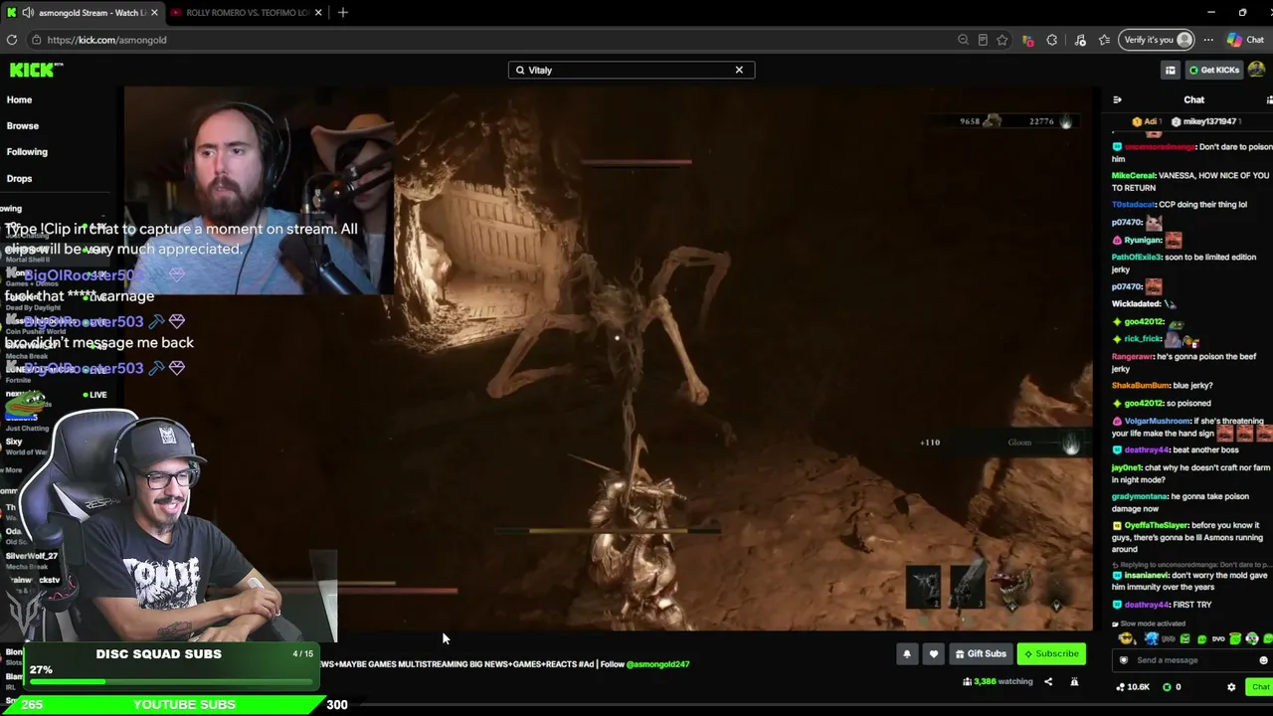The width and height of the screenshot is (1273, 716).
Task: Open Home in the Kick sidebar
Action: [19, 99]
